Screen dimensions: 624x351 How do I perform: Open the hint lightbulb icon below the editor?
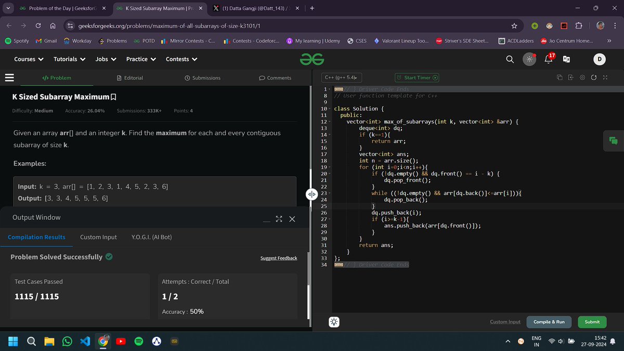coord(334,322)
